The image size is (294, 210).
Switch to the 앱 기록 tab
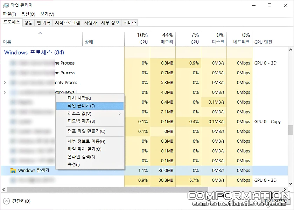tap(44, 23)
